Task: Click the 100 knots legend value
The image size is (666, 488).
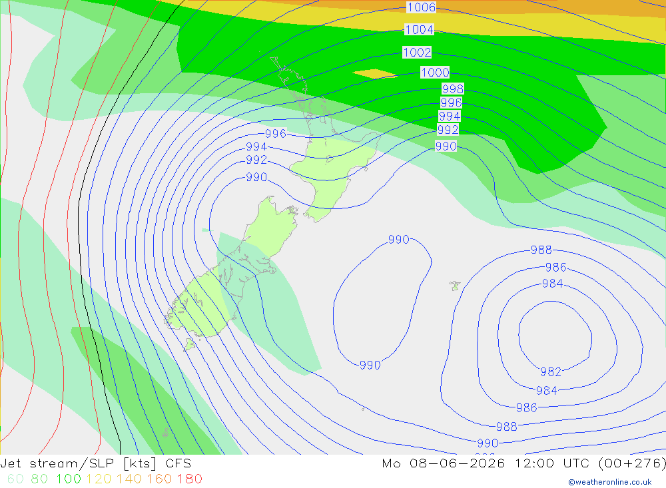Action: coord(69,479)
